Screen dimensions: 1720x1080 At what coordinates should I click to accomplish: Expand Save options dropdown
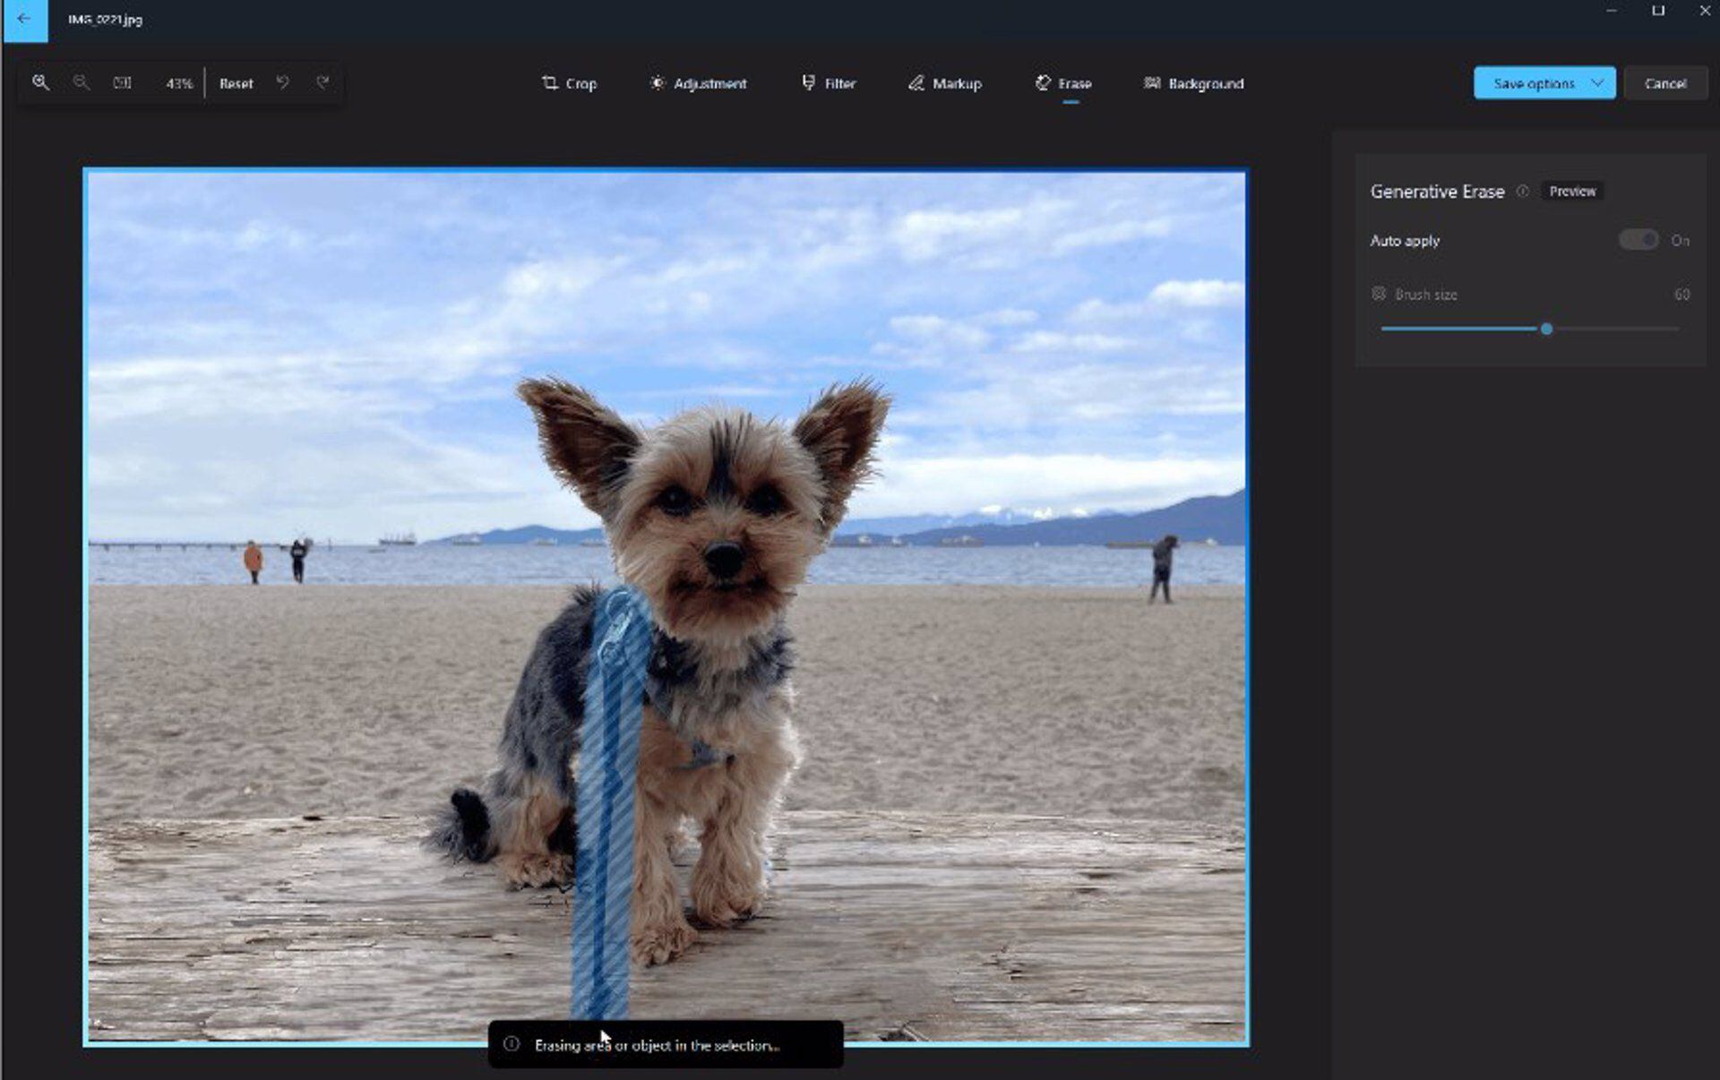[x=1598, y=82]
